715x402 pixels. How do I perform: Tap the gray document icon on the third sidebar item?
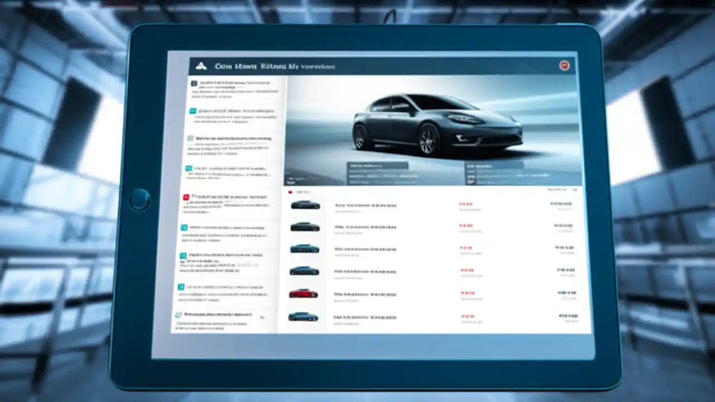(x=192, y=138)
